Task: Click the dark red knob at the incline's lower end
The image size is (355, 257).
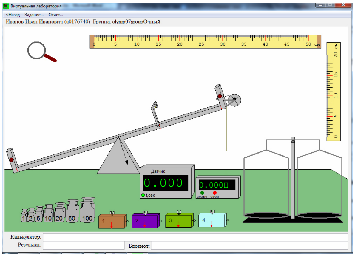Action: (11, 160)
